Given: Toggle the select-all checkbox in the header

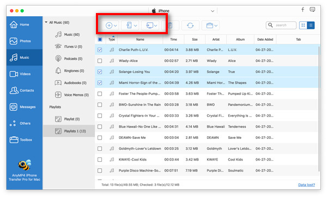Looking at the screenshot, I should pyautogui.click(x=100, y=39).
